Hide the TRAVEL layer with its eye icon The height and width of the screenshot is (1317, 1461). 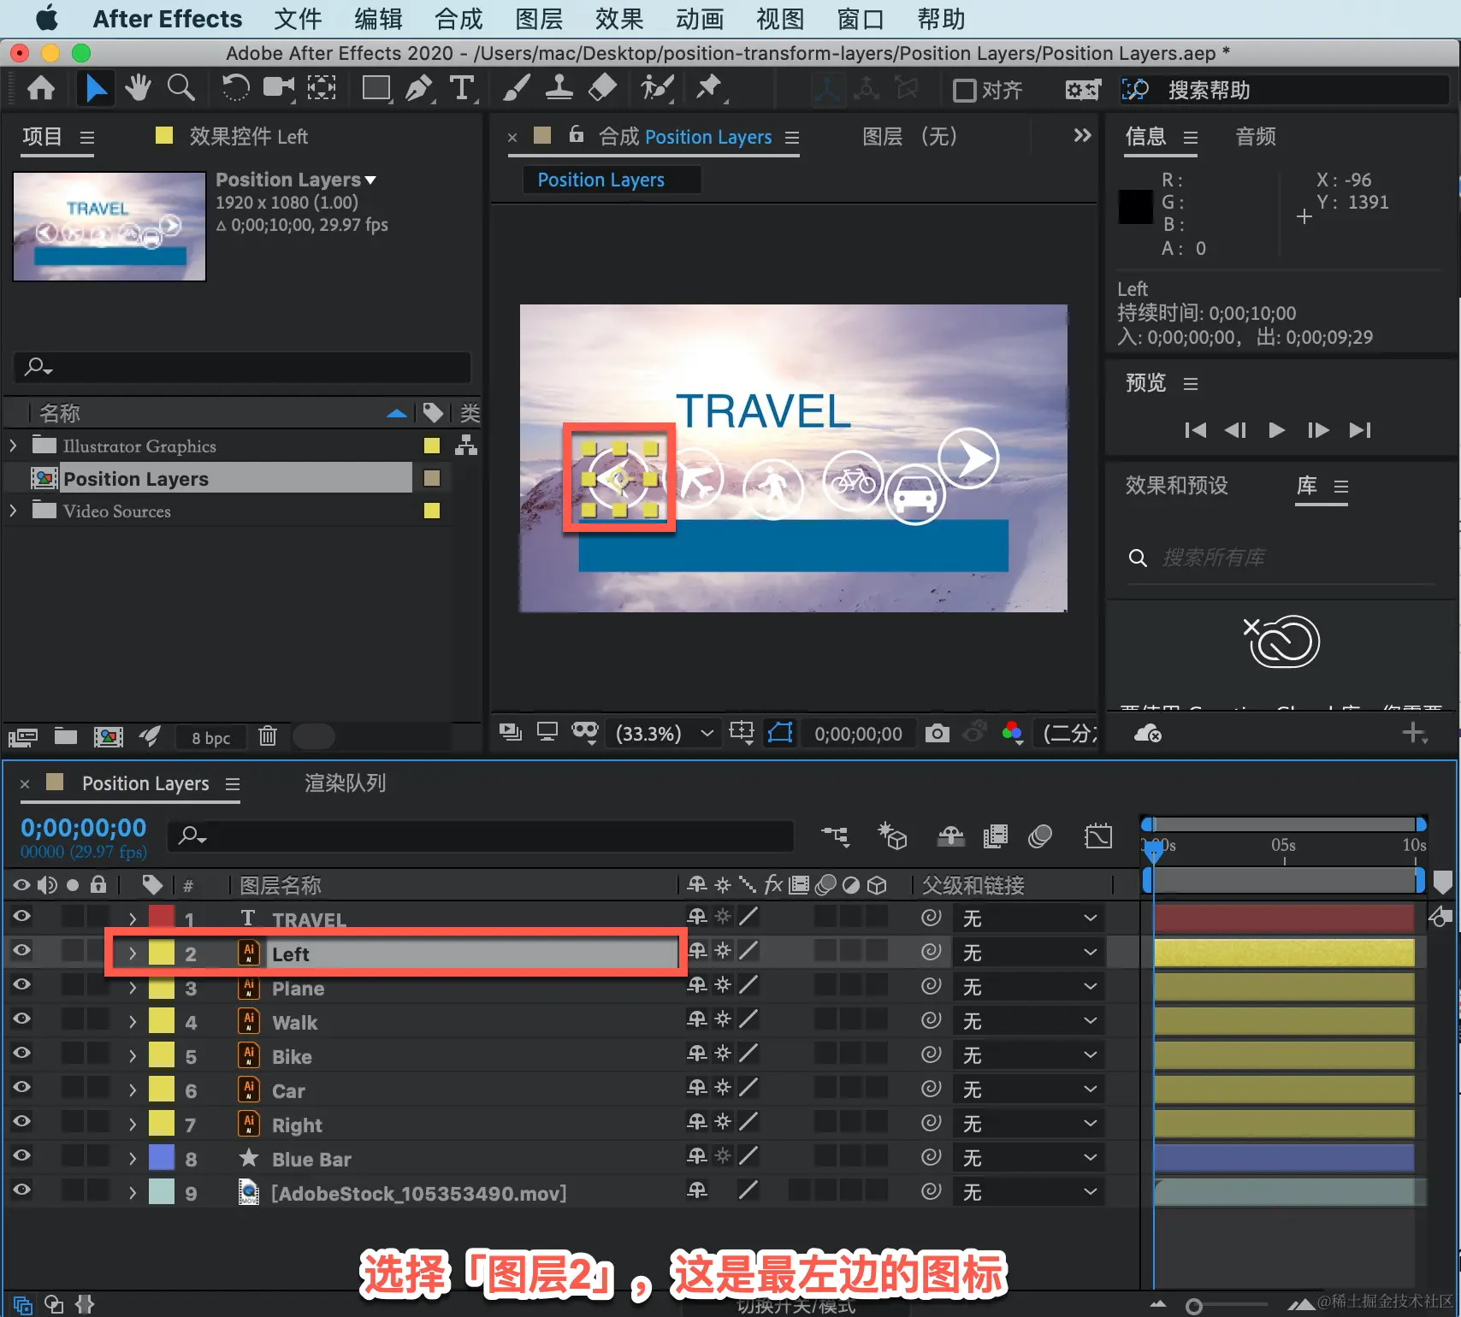pyautogui.click(x=21, y=917)
